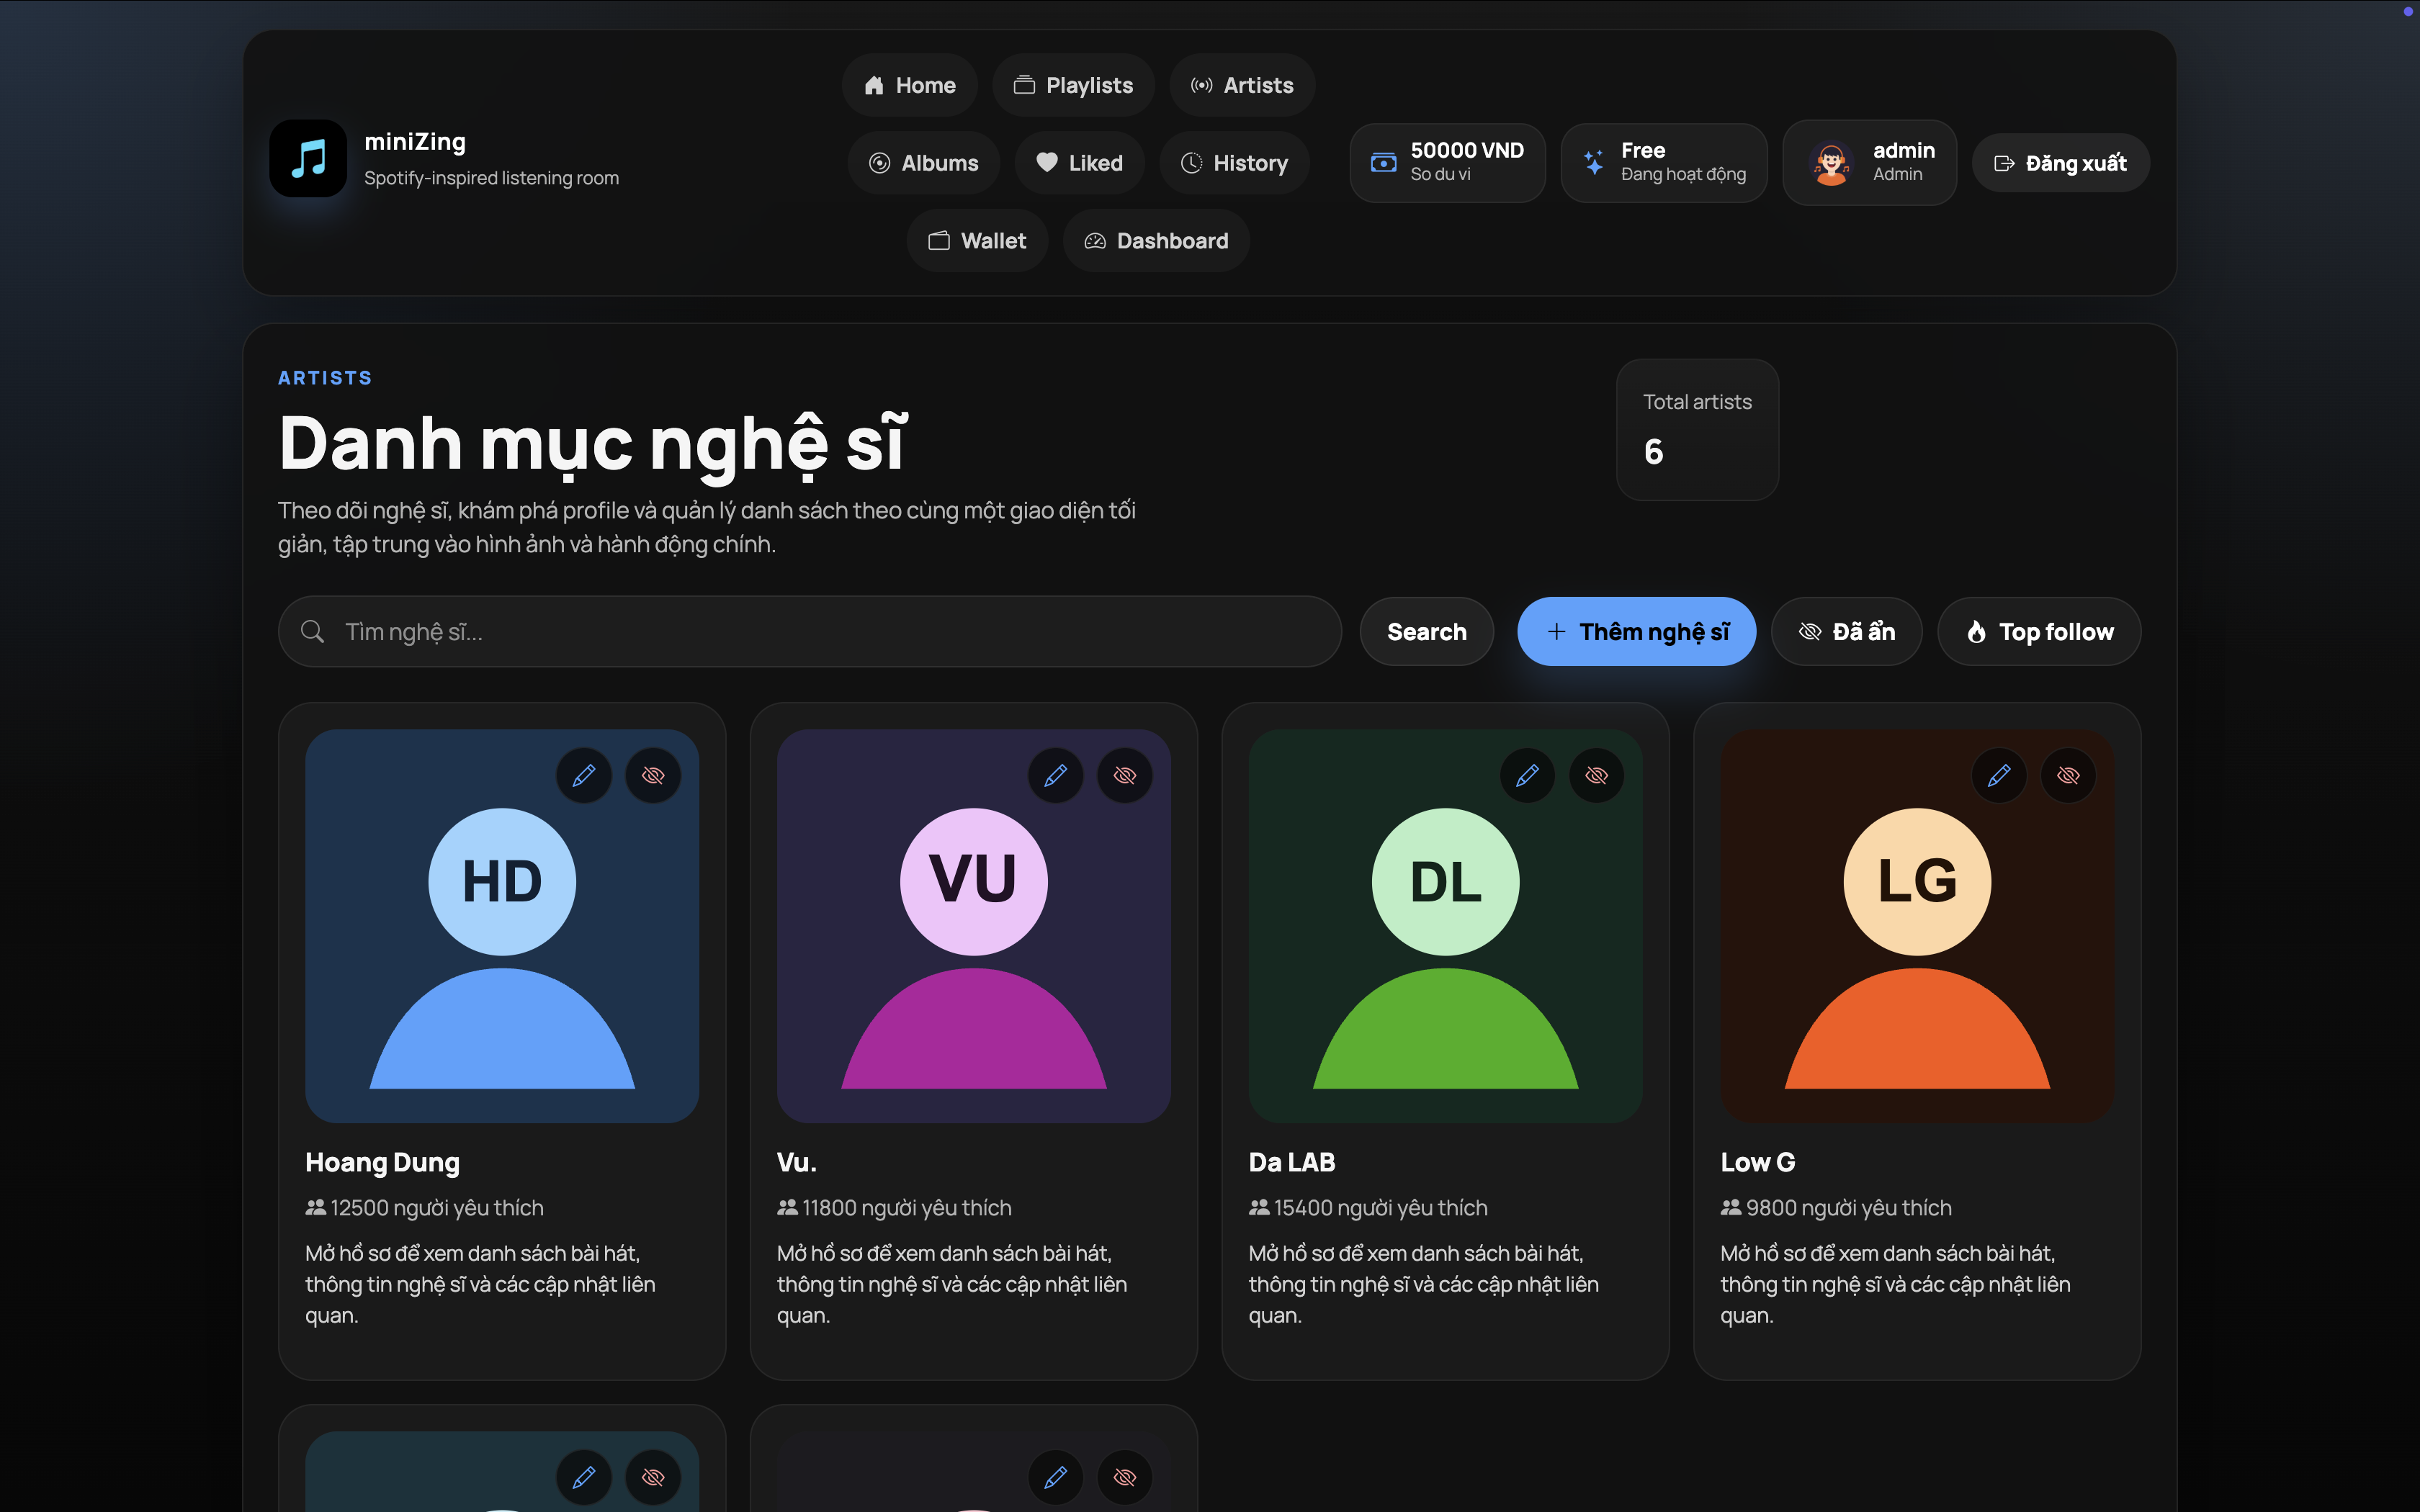Image resolution: width=2420 pixels, height=1512 pixels.
Task: Switch to the Artists section
Action: pos(1242,85)
